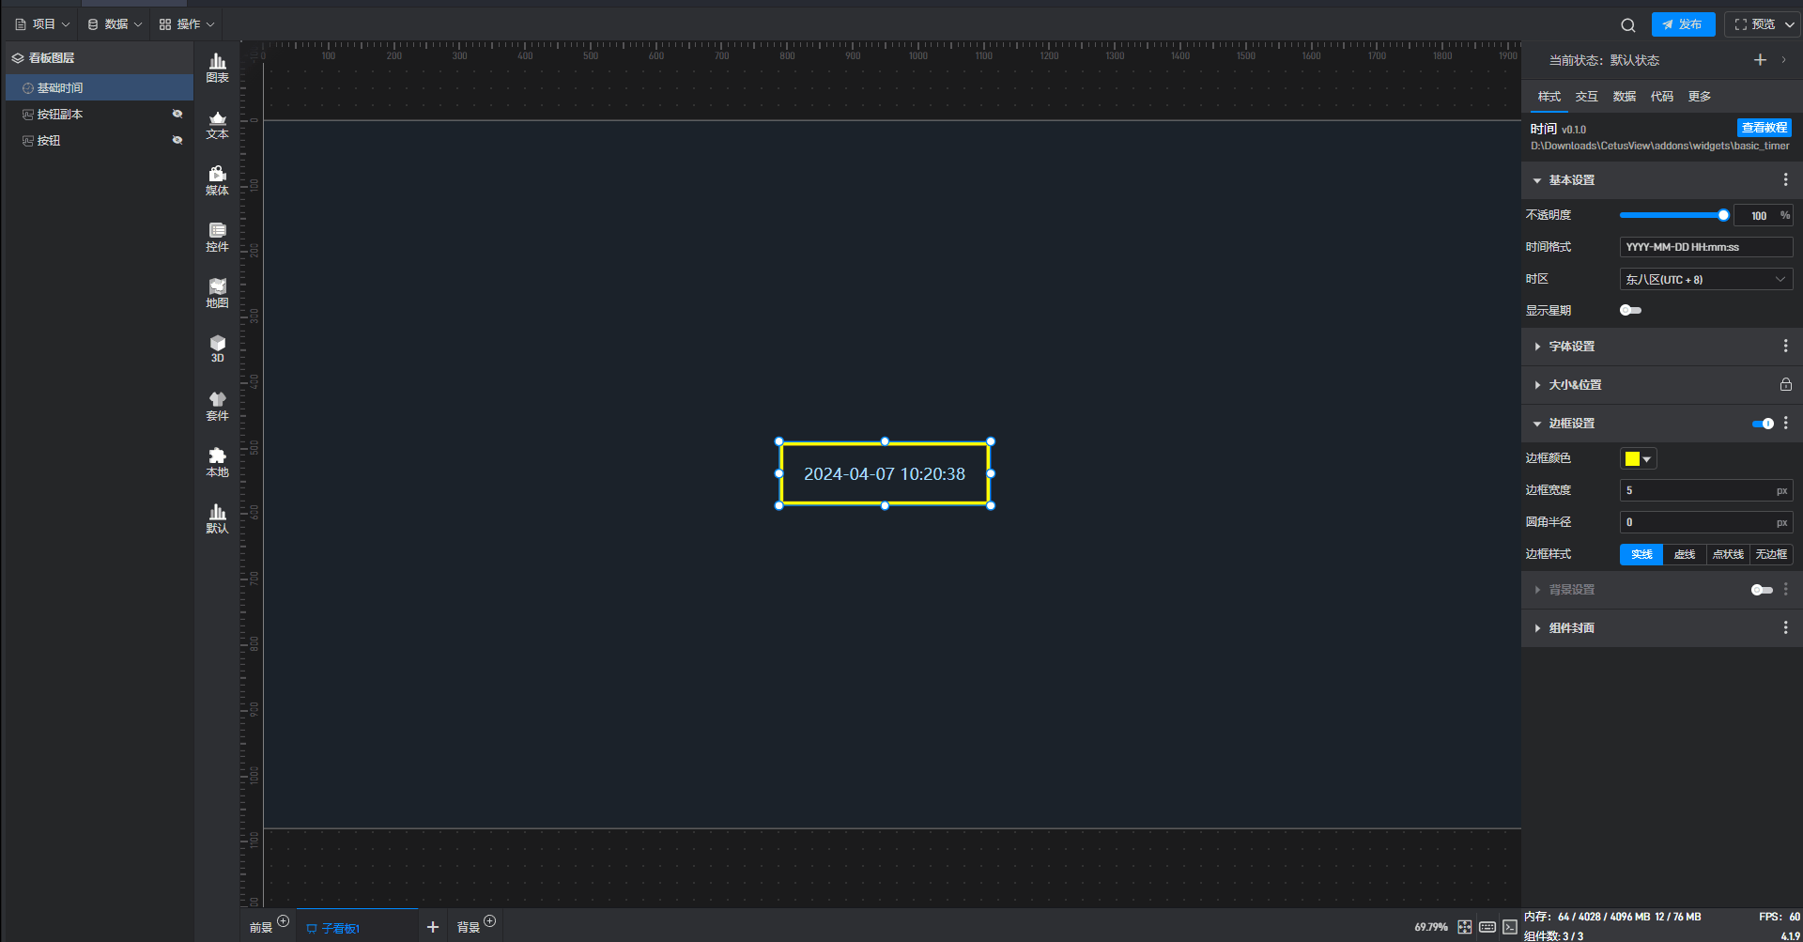Expand the 背景设置 section
Screen dimensions: 1803x942
click(x=1537, y=590)
